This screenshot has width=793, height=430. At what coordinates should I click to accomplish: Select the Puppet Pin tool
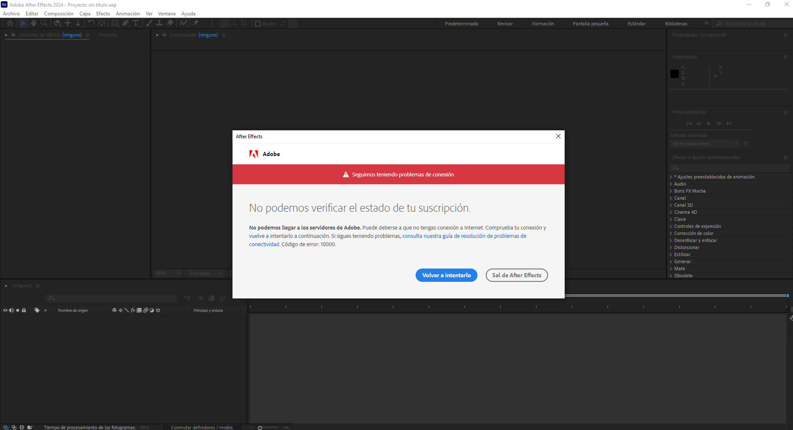[x=195, y=23]
